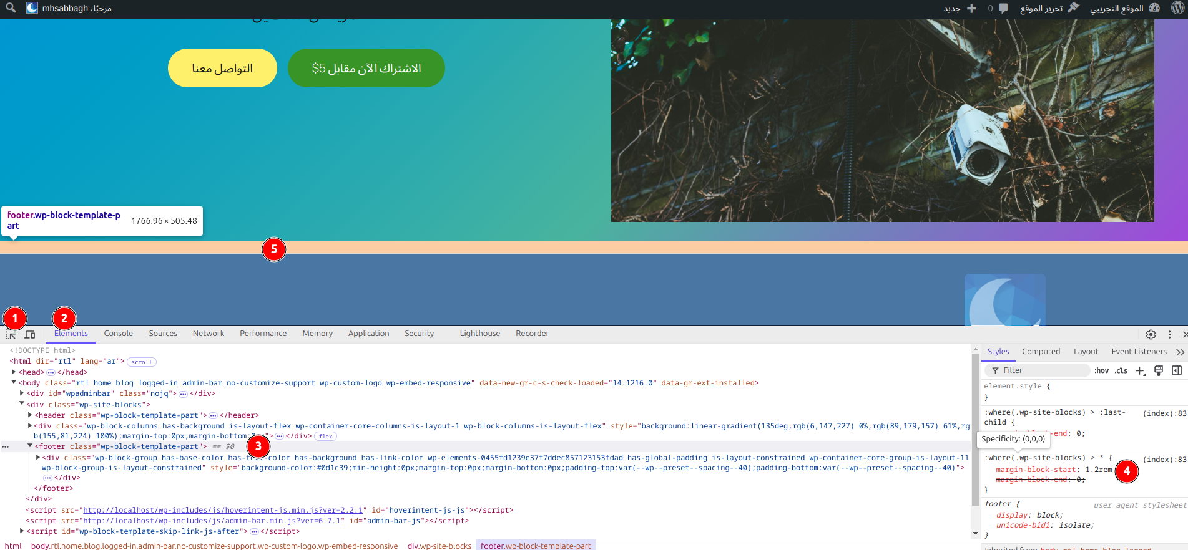
Task: Expand the skip-link script node
Action: point(22,531)
